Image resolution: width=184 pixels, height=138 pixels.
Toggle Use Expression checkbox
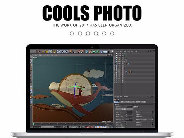pos(153,123)
